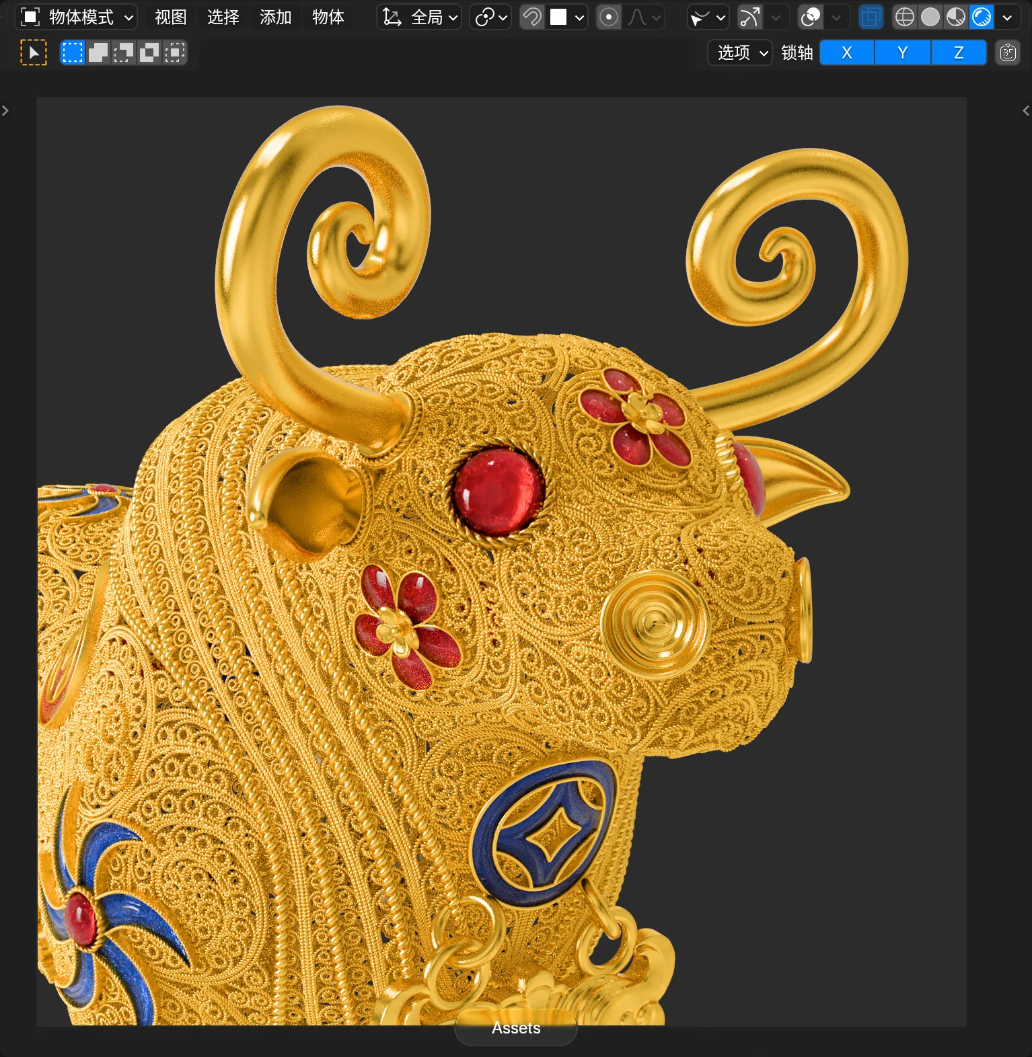The height and width of the screenshot is (1057, 1032).
Task: Toggle viewport overlays
Action: (811, 17)
